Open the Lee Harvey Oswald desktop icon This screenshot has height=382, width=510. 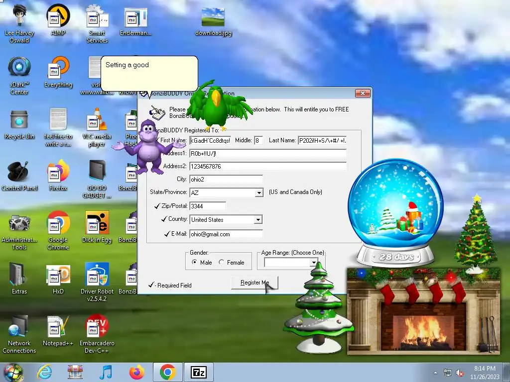pyautogui.click(x=19, y=24)
